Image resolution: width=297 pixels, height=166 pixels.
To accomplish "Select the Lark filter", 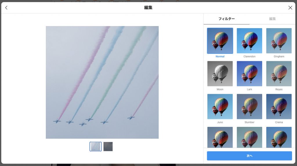I will [x=249, y=74].
